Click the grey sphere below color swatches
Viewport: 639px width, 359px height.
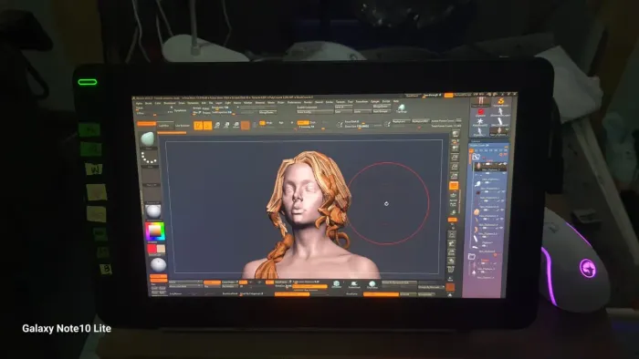point(158,264)
